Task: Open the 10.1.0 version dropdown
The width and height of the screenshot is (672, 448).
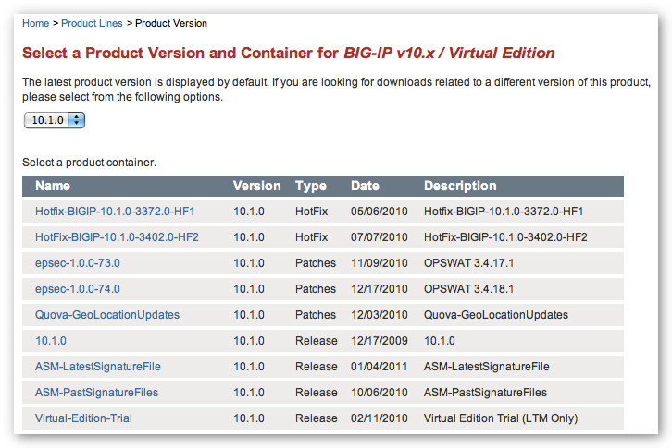Action: click(x=55, y=120)
